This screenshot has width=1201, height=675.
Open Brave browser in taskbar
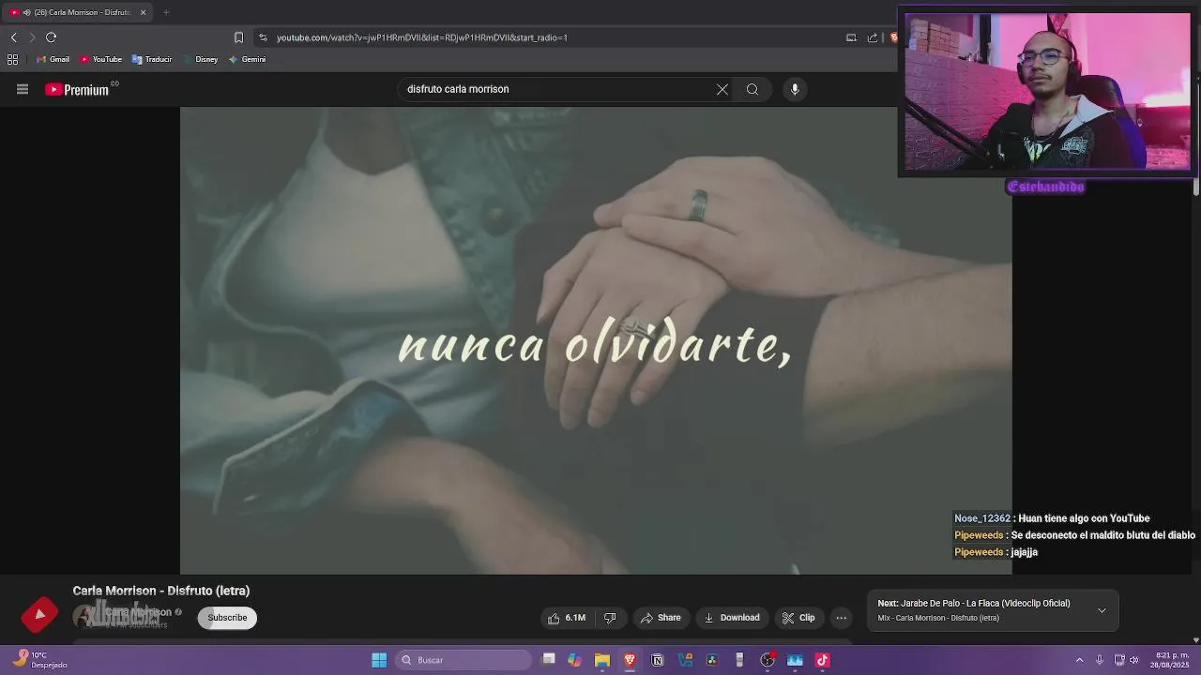click(x=630, y=660)
